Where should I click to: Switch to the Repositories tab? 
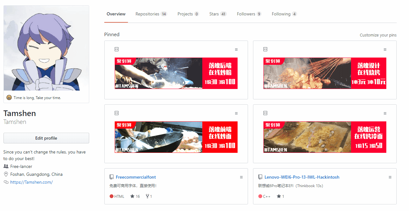point(151,14)
